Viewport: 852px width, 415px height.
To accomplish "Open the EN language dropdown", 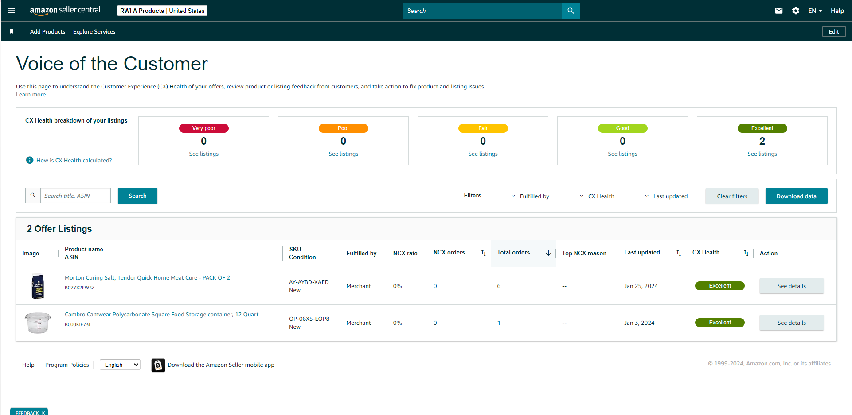I will [x=815, y=11].
